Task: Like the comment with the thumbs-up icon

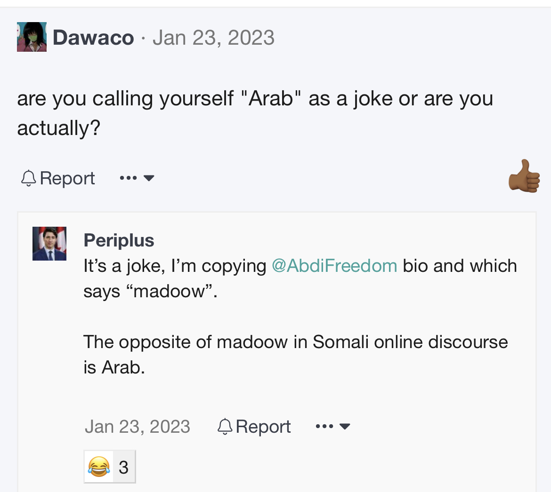Action: tap(524, 176)
